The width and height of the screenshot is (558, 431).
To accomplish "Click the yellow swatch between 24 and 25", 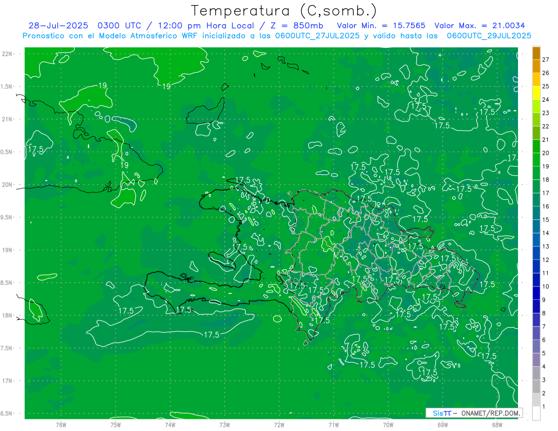I will [x=536, y=93].
